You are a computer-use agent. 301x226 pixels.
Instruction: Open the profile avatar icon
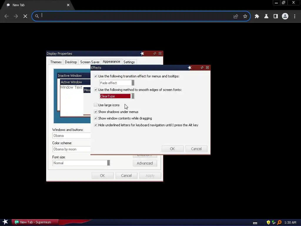click(x=285, y=16)
